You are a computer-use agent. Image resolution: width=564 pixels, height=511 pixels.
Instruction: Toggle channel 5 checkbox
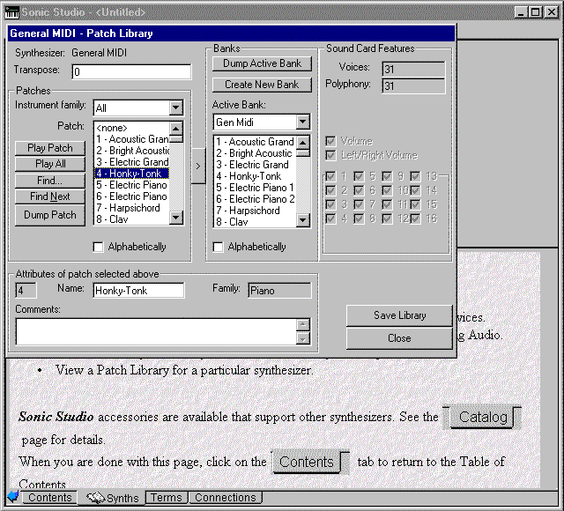pos(359,176)
